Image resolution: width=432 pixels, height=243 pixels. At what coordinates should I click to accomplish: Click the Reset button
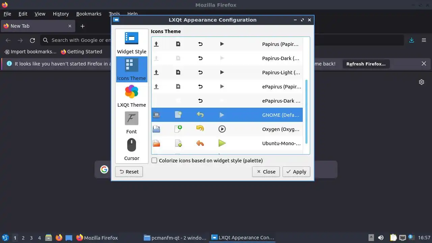click(x=129, y=172)
